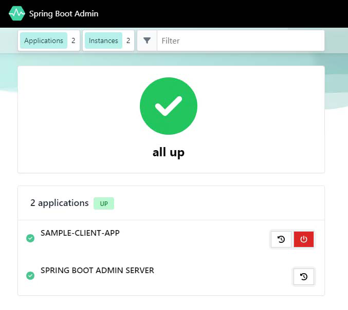Click the funnel filter icon
348x310 pixels.
click(x=147, y=40)
